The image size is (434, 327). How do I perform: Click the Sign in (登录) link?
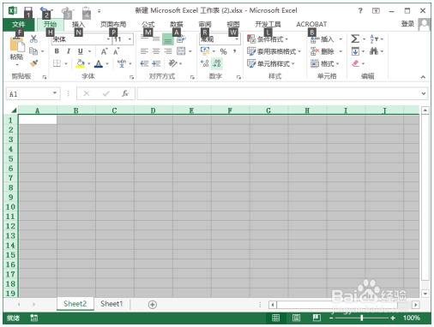(x=407, y=24)
